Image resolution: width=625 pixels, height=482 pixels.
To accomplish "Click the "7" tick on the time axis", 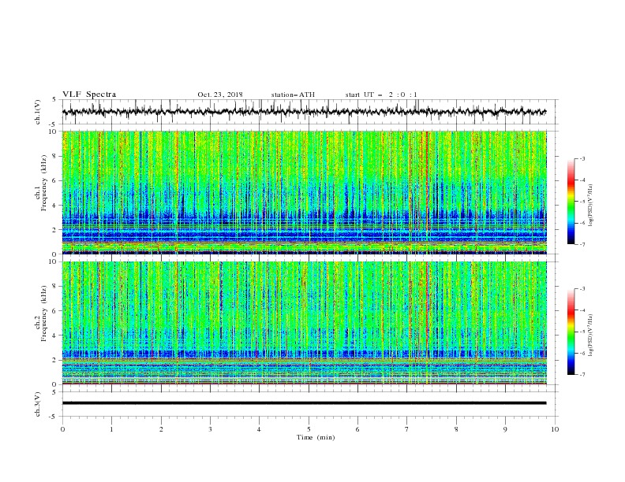I will [x=407, y=429].
